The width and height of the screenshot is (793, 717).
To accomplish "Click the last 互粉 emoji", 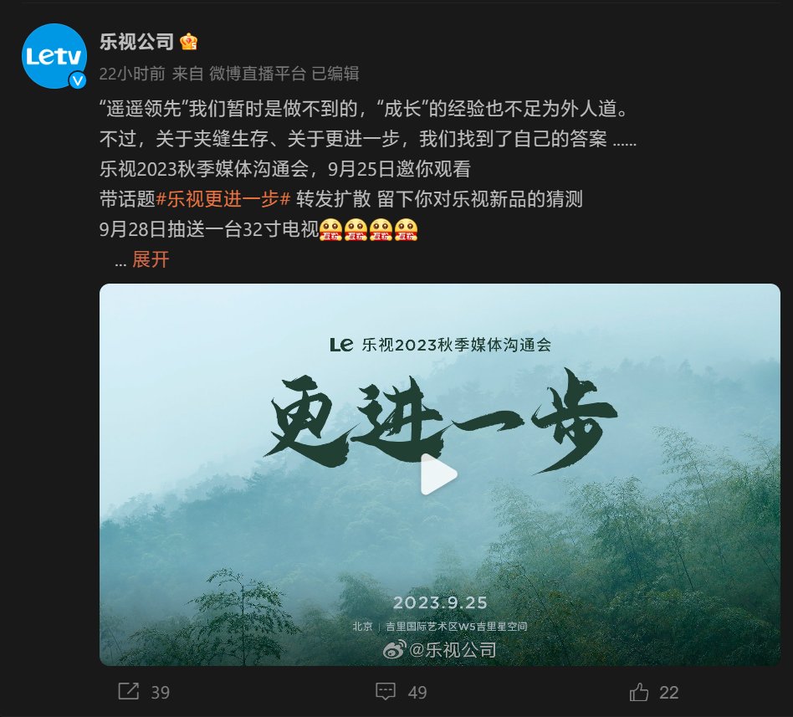I will (406, 230).
